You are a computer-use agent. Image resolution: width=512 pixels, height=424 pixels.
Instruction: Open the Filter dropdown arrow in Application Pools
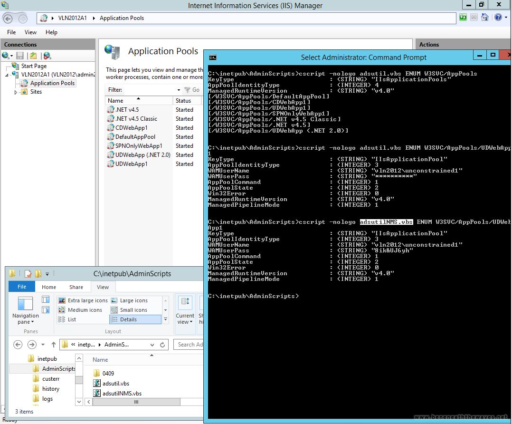click(x=179, y=90)
